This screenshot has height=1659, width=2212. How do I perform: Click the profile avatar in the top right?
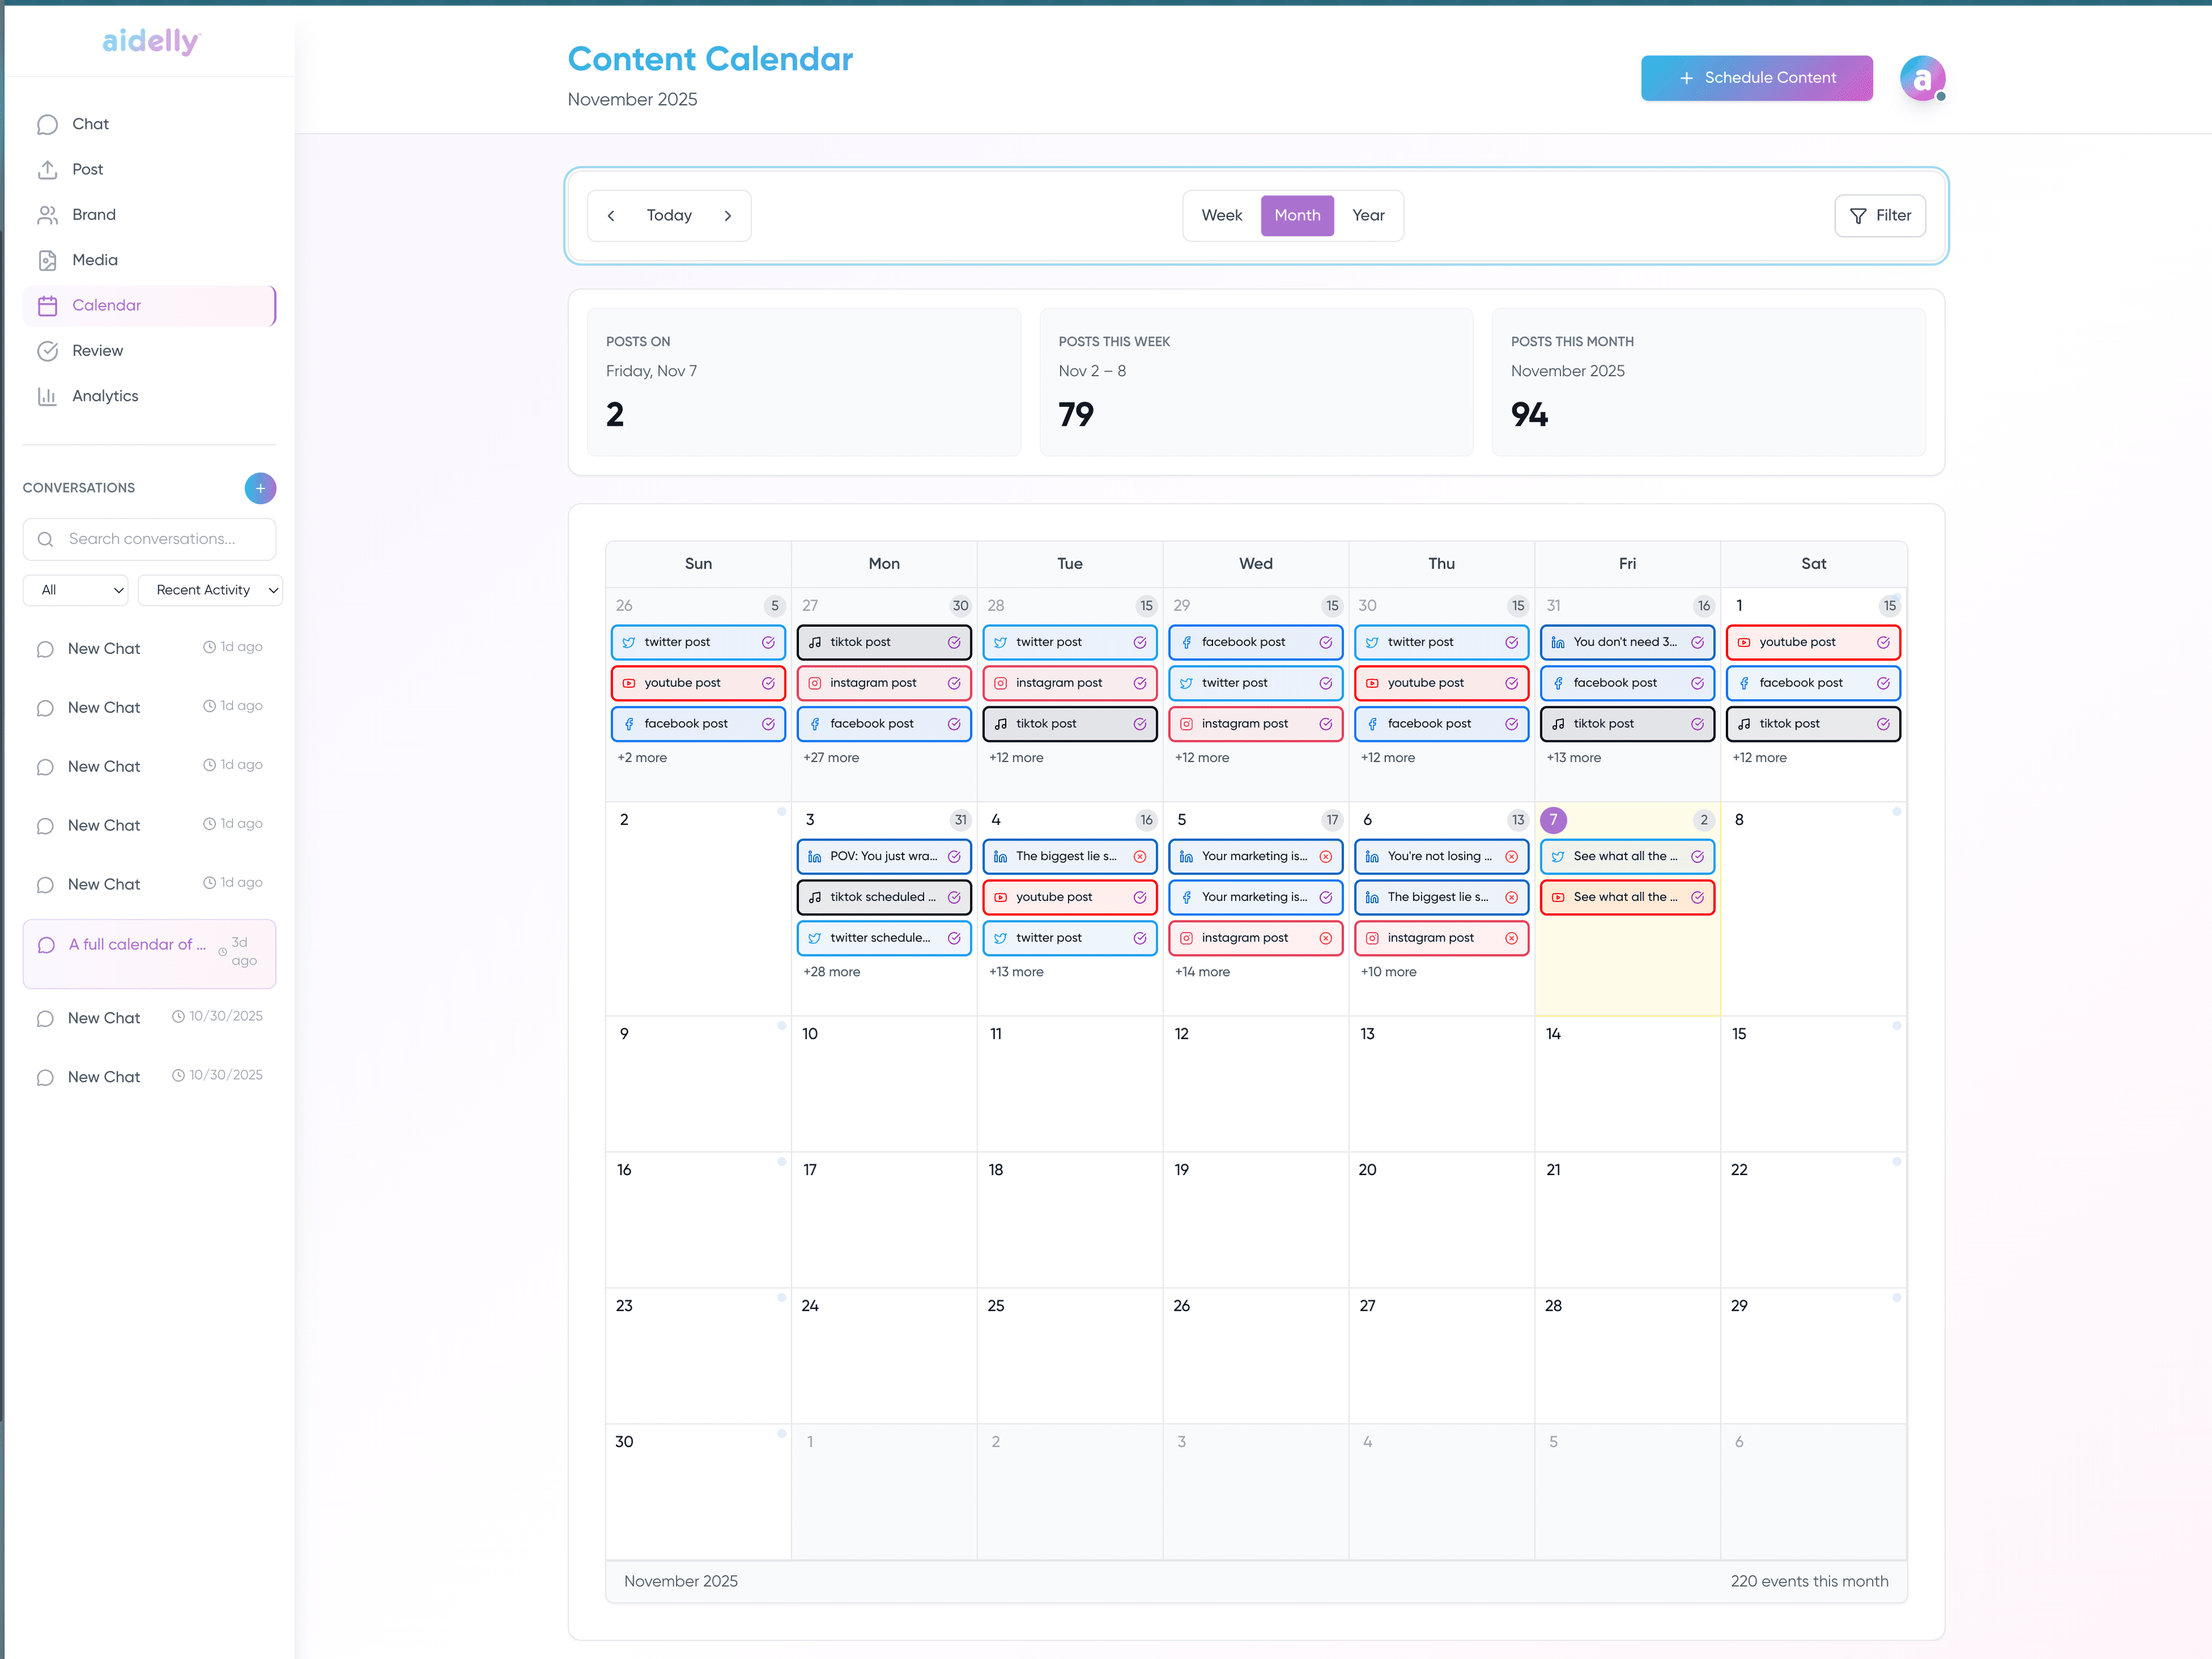[1923, 78]
